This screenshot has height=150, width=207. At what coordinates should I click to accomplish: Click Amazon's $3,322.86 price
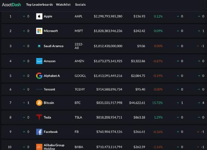tap(138, 61)
